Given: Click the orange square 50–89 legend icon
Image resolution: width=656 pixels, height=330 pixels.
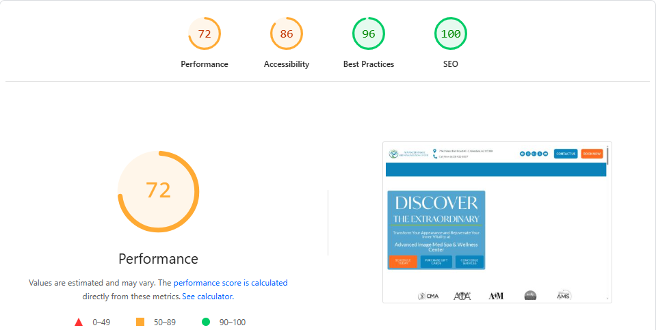Looking at the screenshot, I should click(x=140, y=322).
